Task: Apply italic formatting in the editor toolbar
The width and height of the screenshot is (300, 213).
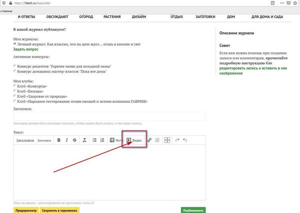Action: pyautogui.click(x=66, y=141)
